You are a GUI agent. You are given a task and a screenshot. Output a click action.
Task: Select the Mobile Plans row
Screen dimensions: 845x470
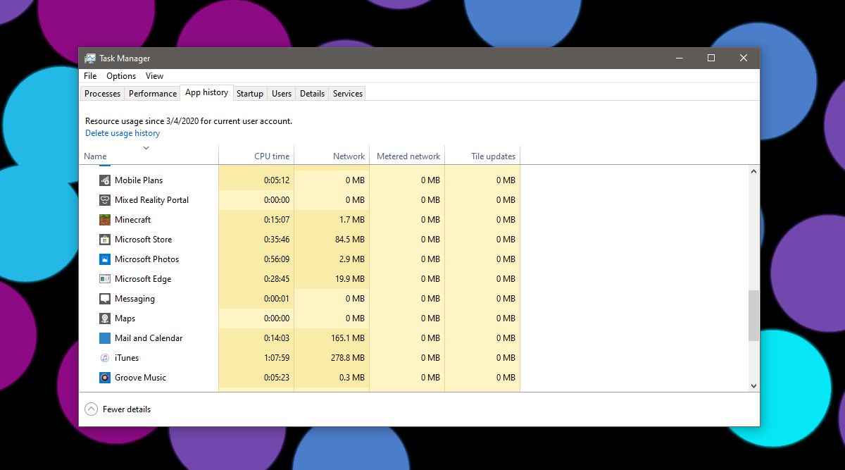click(x=138, y=180)
